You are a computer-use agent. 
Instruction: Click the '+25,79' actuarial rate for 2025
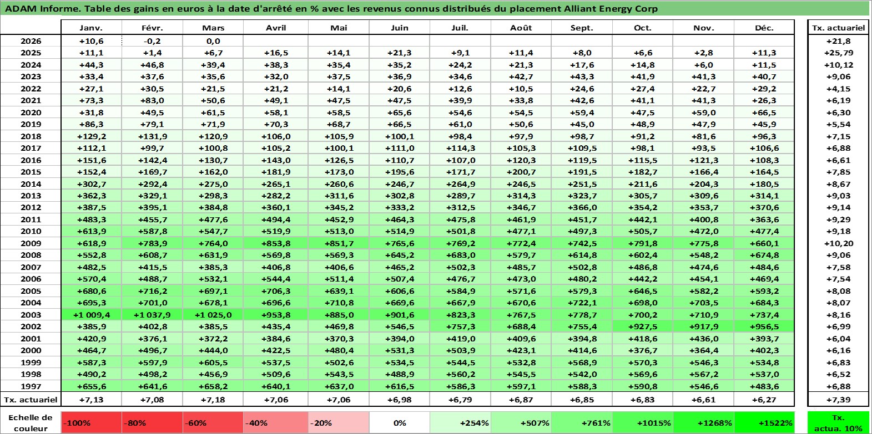[x=838, y=53]
